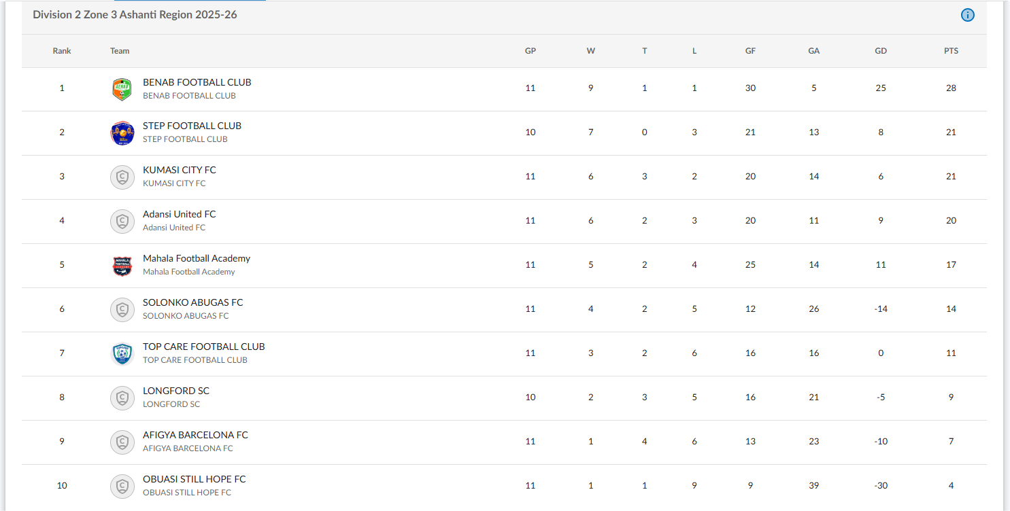Screen dimensions: 1010x511
Task: Click Obuasi Still Hope FC shield icon
Action: (x=122, y=487)
